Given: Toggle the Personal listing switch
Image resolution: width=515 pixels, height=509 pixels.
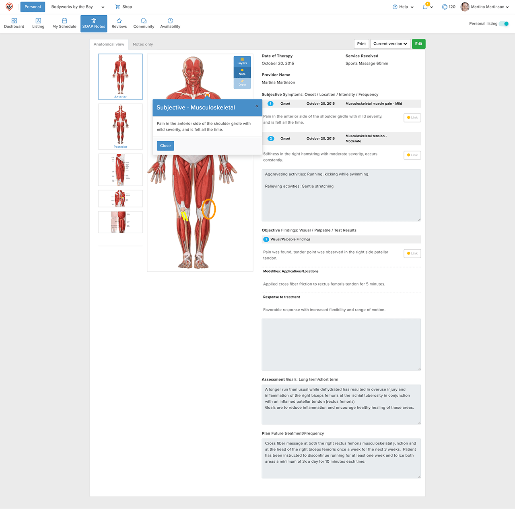Looking at the screenshot, I should (x=504, y=24).
